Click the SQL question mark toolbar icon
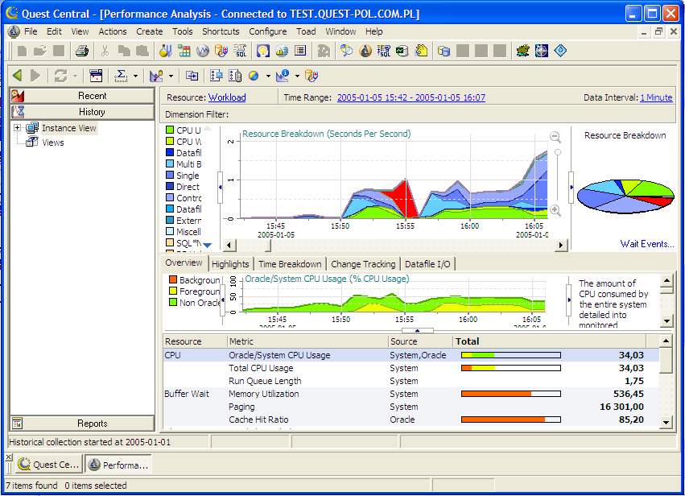 point(384,51)
